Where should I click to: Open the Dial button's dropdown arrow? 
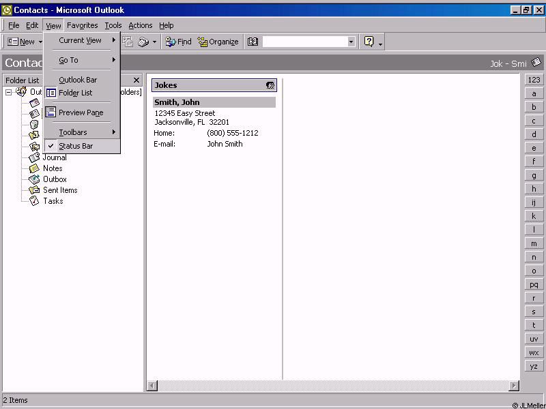click(154, 42)
